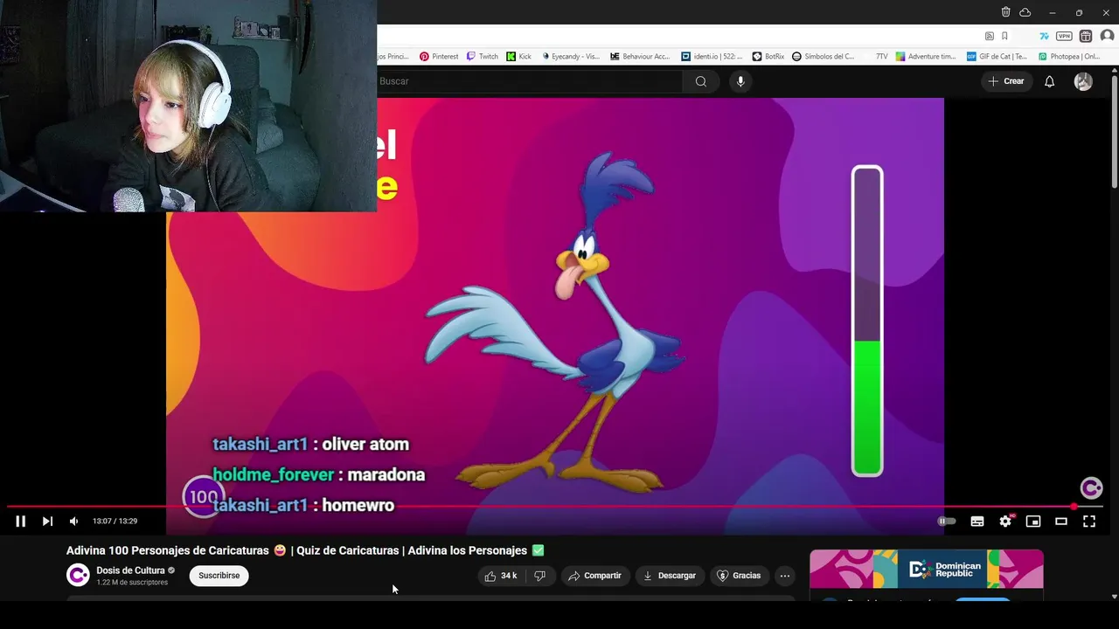
Task: Click the Dominican Republic ad thumbnail
Action: click(x=926, y=570)
